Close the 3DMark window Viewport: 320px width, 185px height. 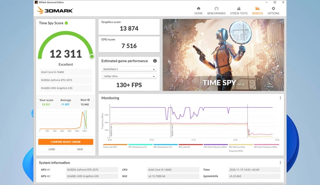tap(283, 2)
